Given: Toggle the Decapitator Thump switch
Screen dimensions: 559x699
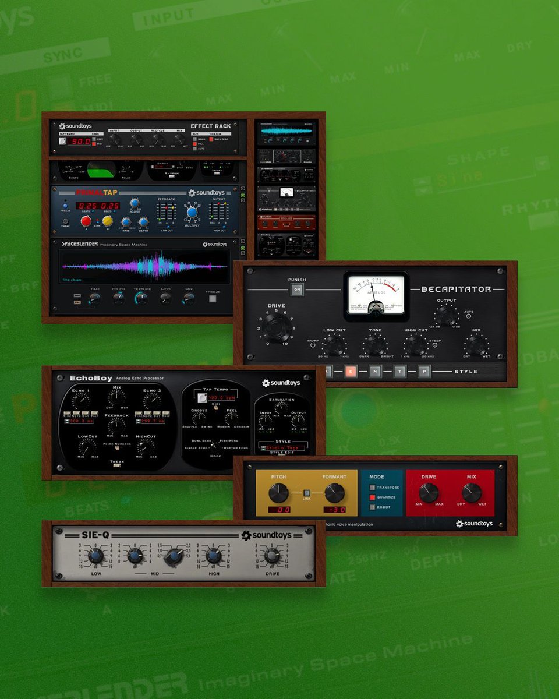Looking at the screenshot, I should 312,344.
